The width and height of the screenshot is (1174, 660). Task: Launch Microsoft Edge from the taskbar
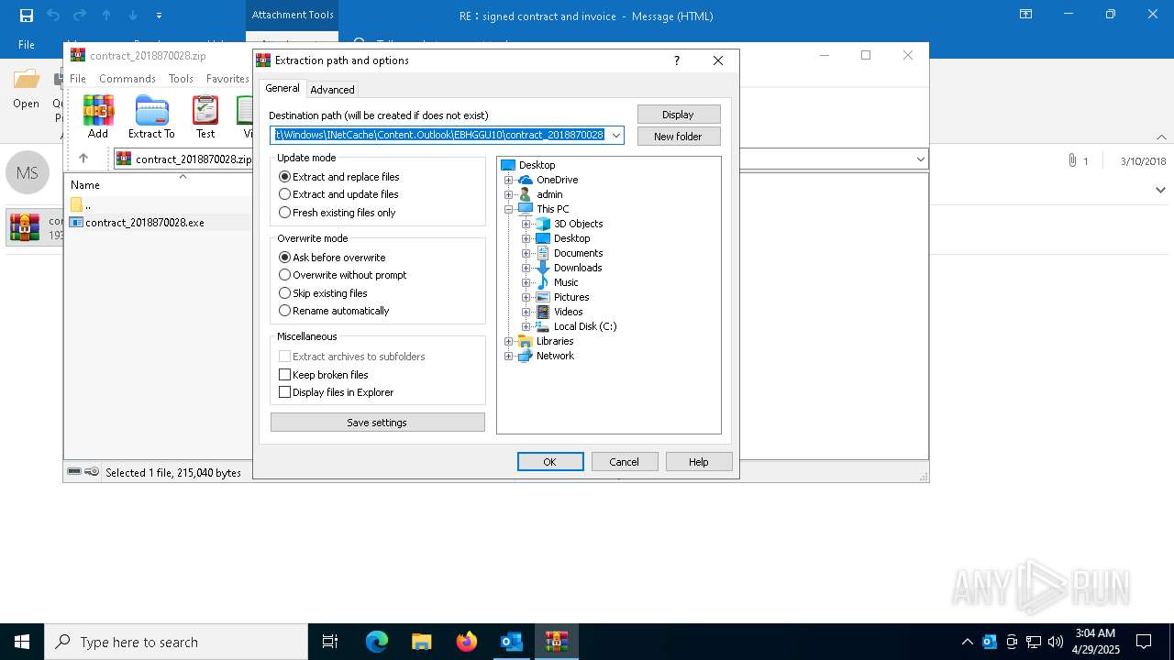click(377, 642)
